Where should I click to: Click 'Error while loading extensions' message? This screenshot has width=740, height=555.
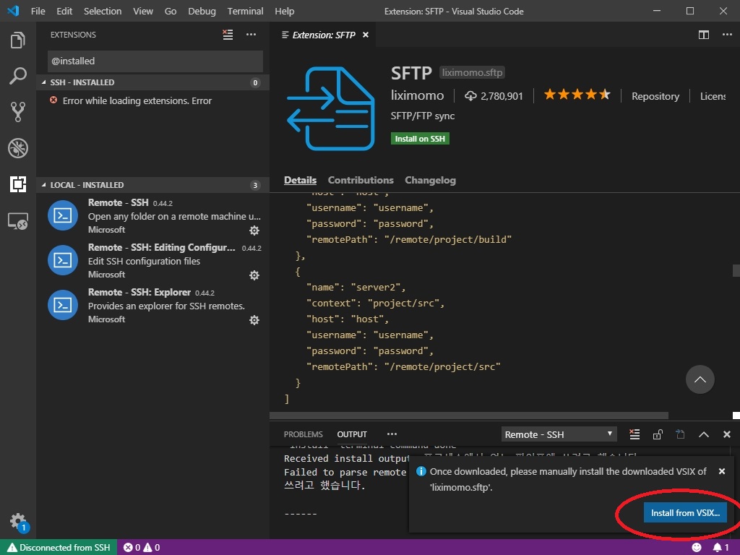[x=137, y=100]
